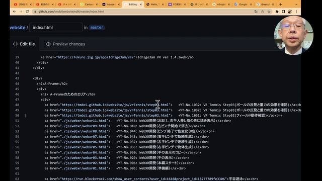Click the share page icon in address bar
The image size is (322, 181).
pos(263,12)
